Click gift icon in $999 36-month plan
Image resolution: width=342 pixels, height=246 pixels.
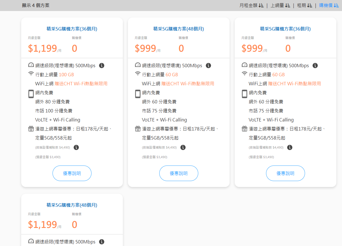point(245,129)
